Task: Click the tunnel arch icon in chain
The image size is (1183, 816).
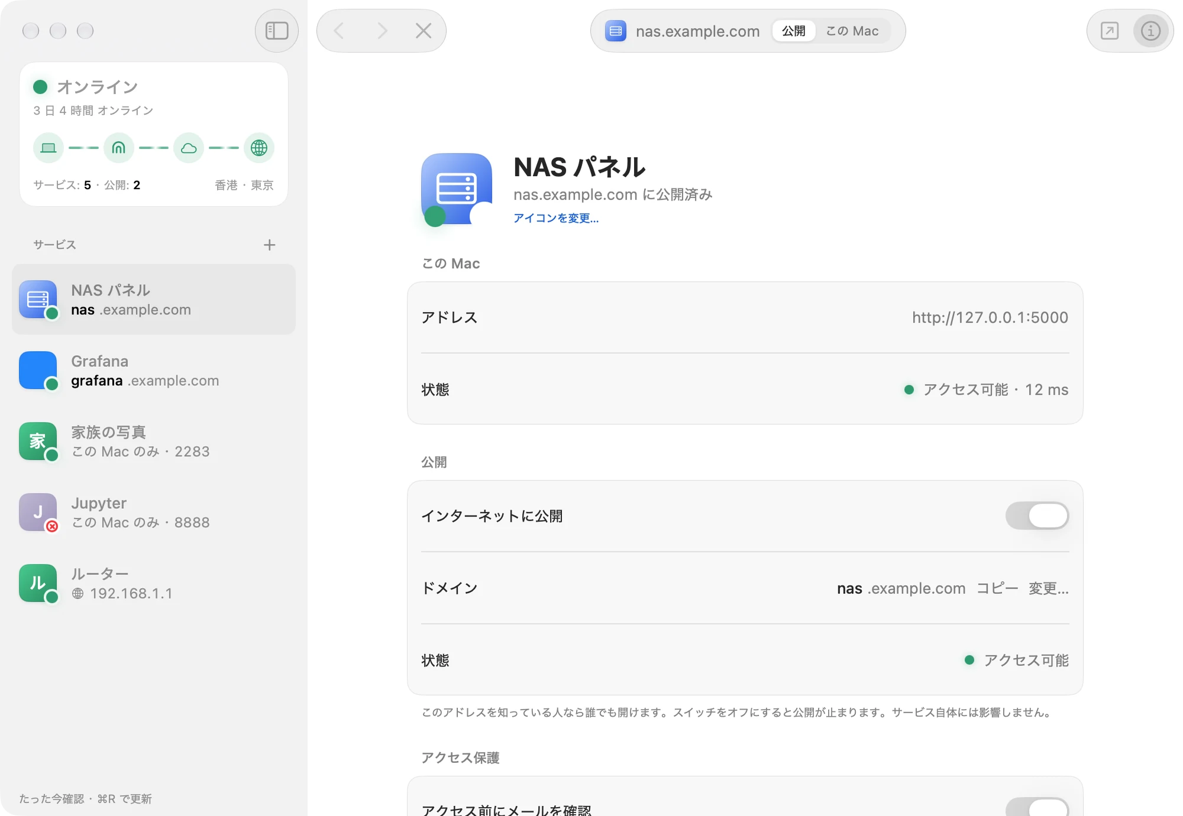Action: coord(119,148)
